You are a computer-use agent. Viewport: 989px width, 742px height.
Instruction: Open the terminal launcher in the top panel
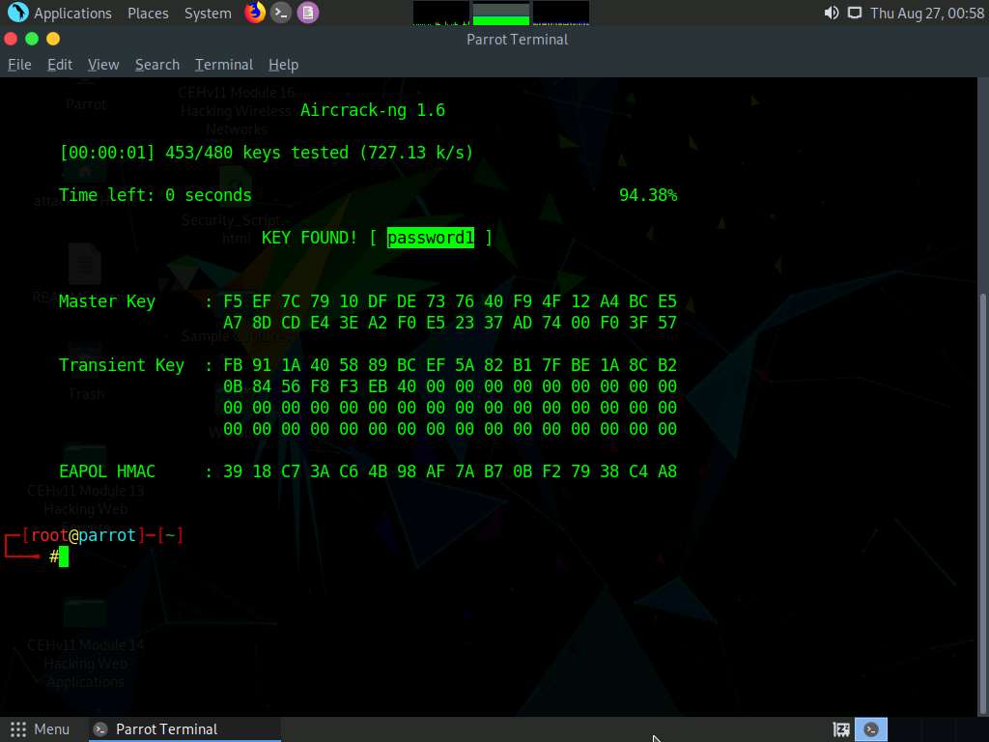click(280, 13)
